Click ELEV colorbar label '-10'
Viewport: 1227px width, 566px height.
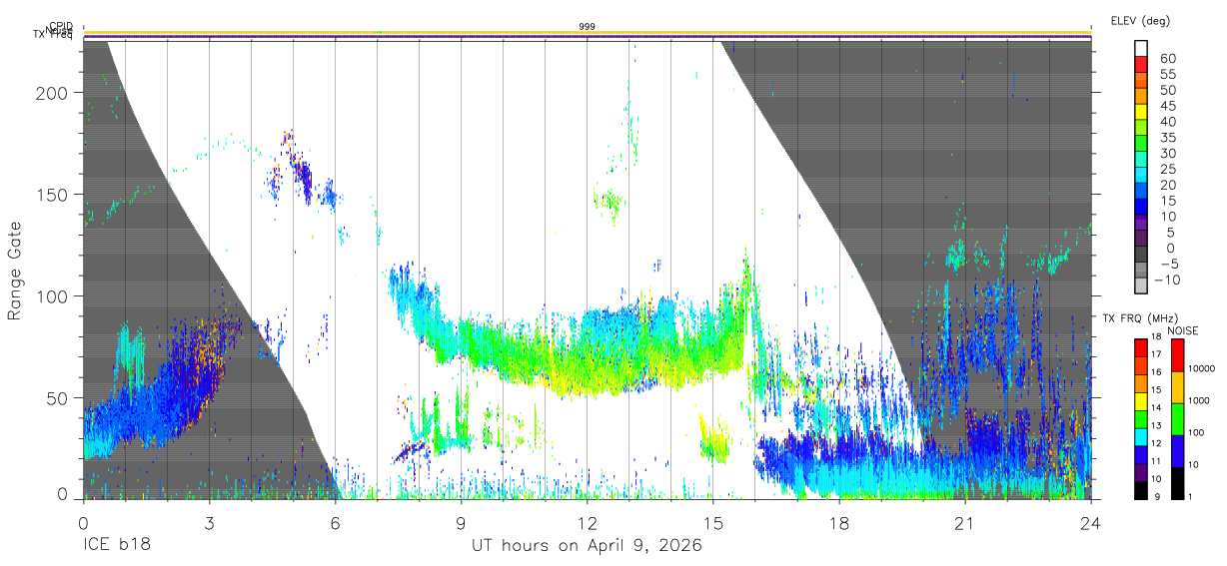(x=1167, y=280)
